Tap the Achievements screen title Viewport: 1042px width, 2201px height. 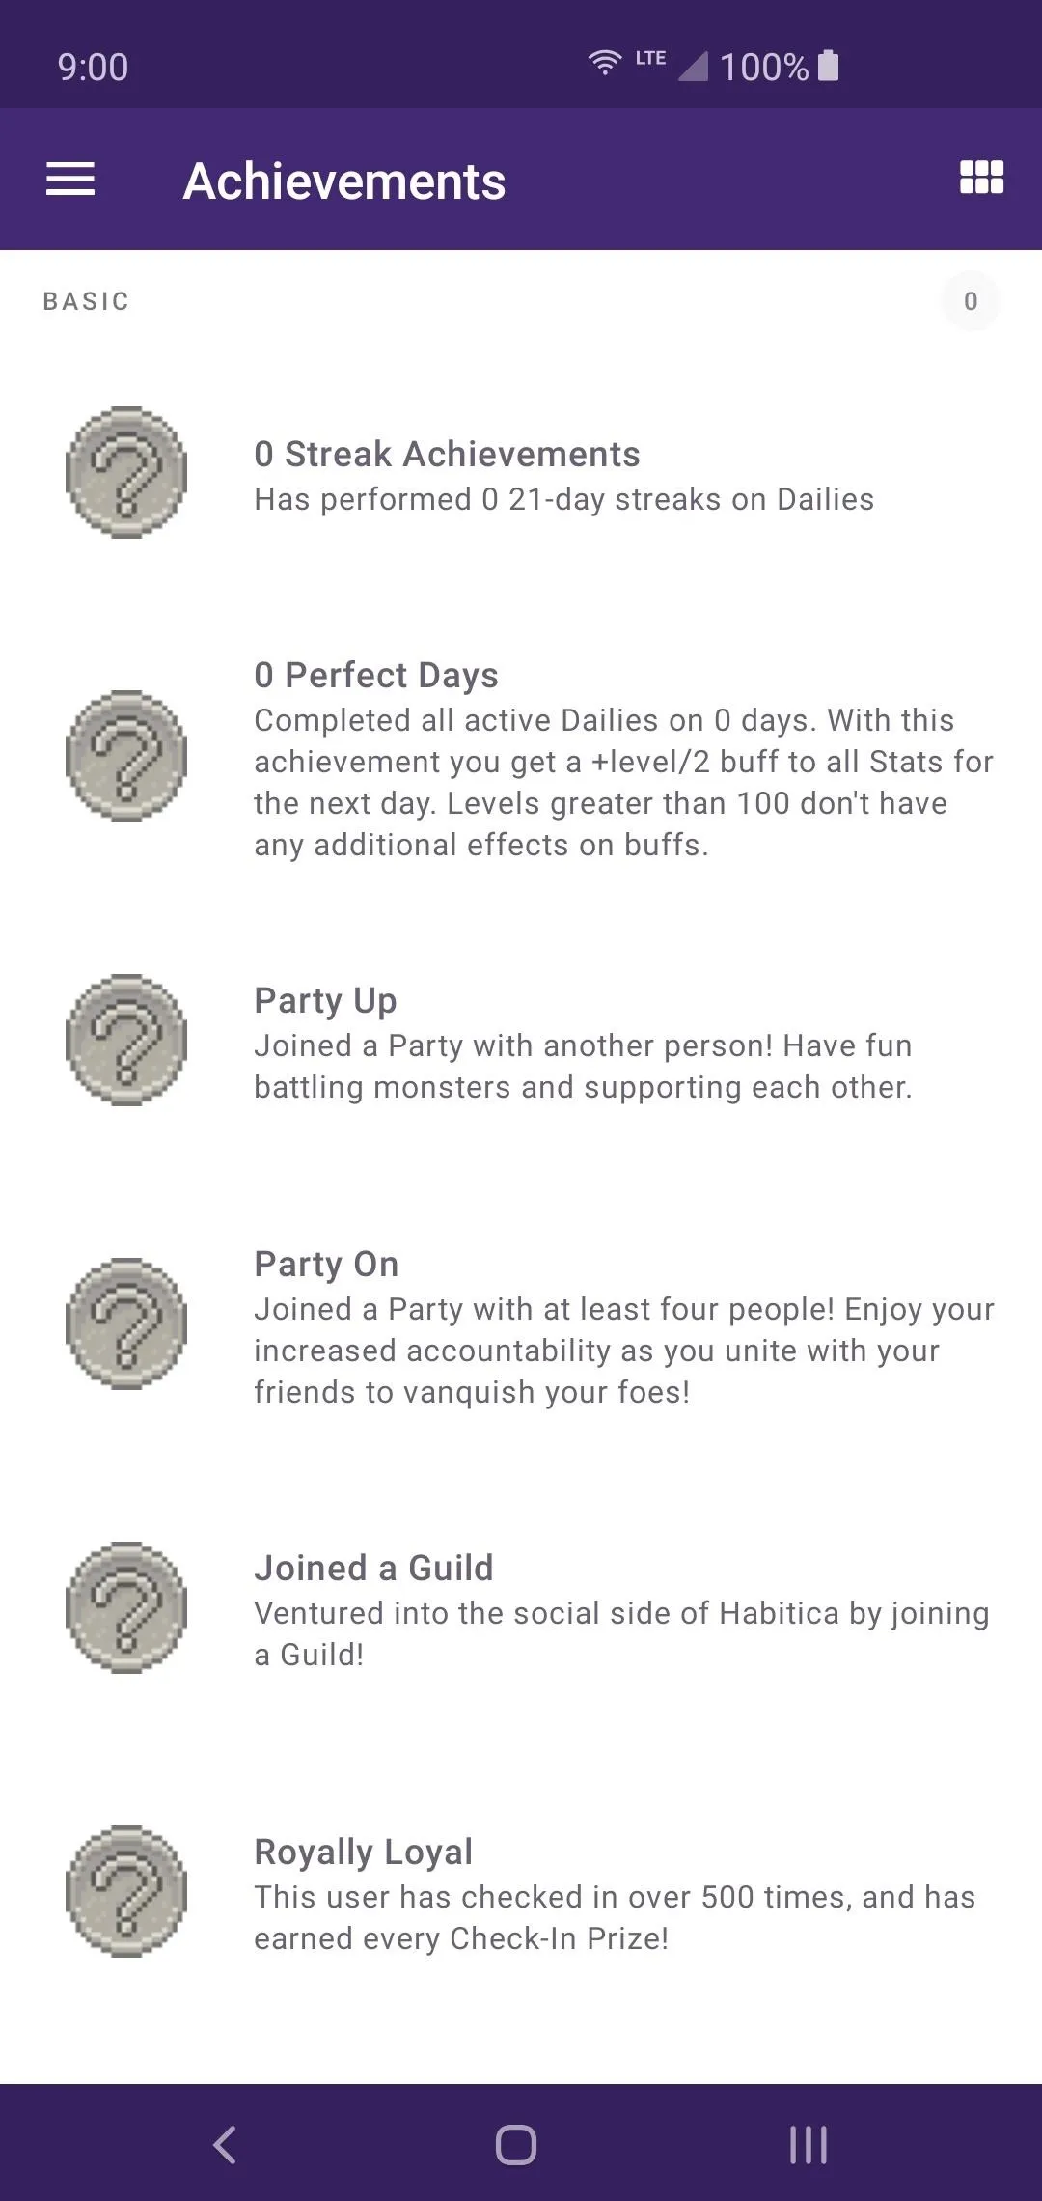pos(344,181)
